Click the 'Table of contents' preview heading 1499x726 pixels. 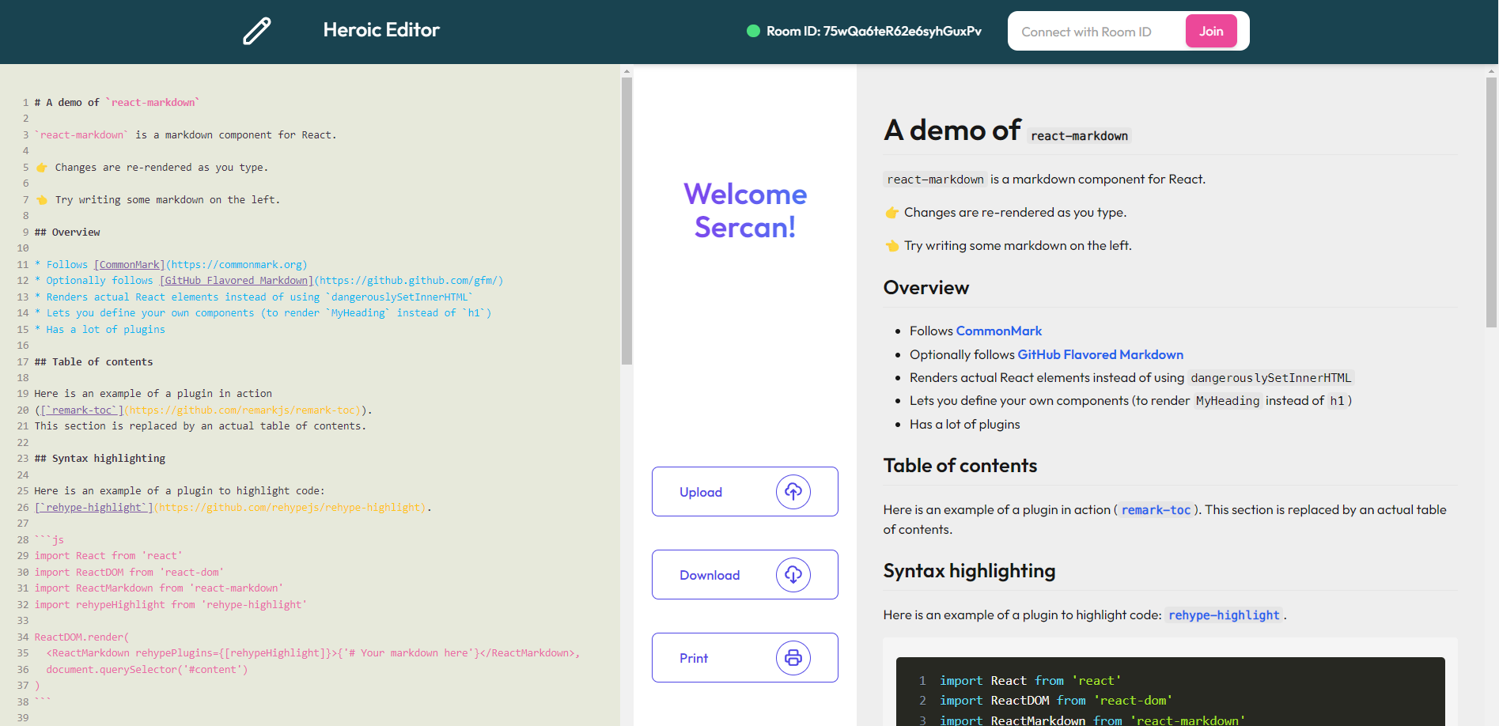point(960,466)
